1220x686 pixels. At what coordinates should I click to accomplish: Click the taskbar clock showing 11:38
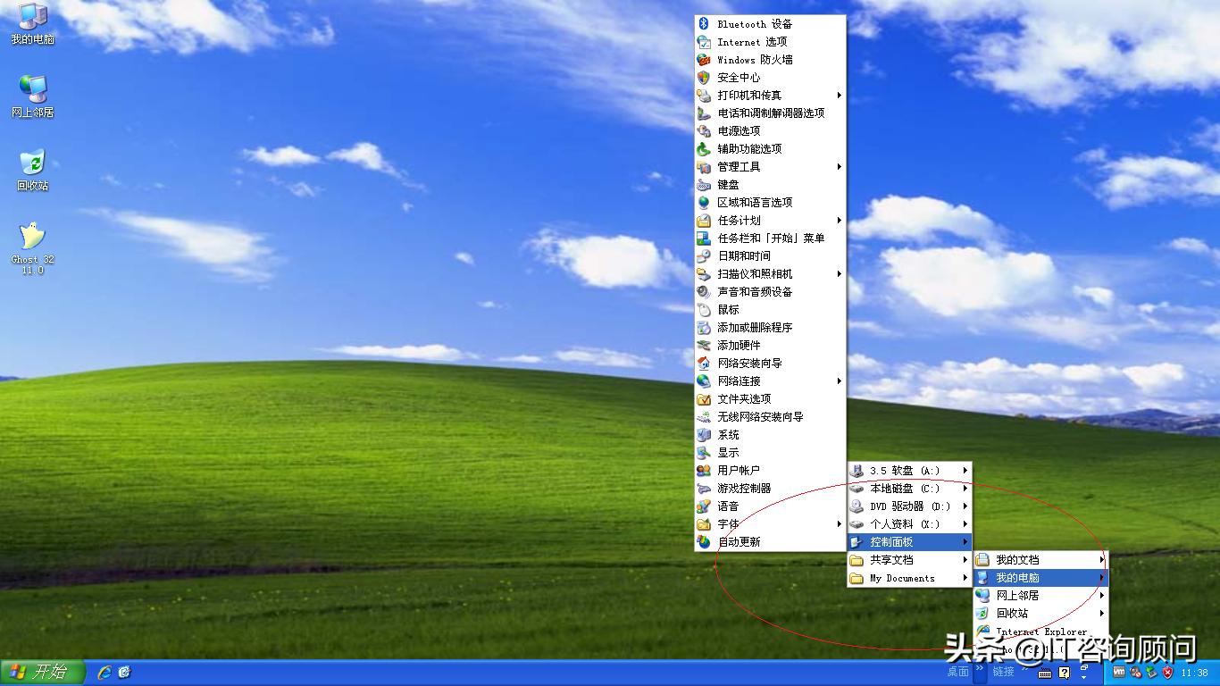[1194, 673]
